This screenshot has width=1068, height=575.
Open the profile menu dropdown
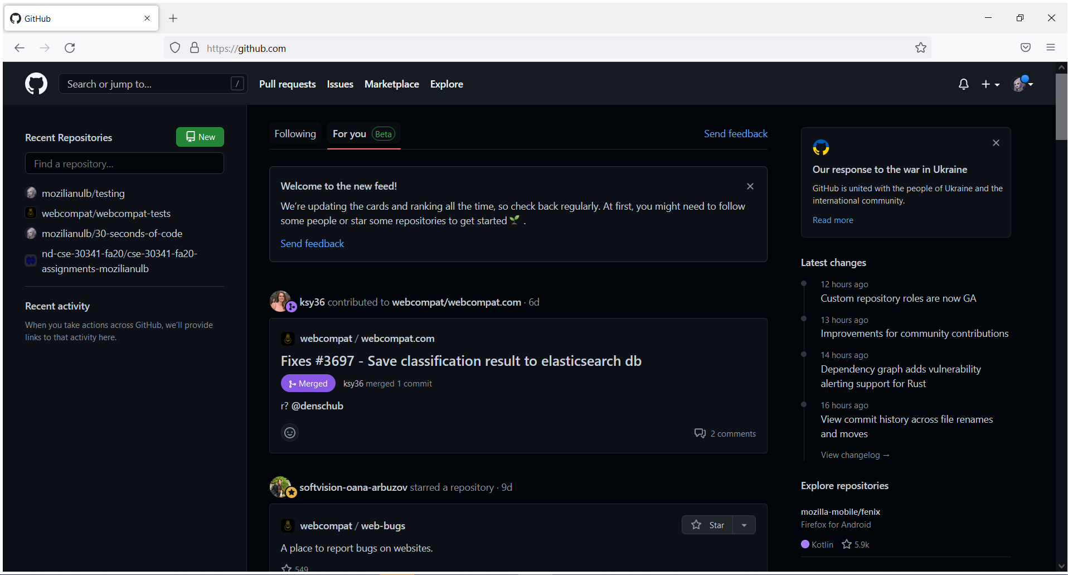(x=1022, y=84)
